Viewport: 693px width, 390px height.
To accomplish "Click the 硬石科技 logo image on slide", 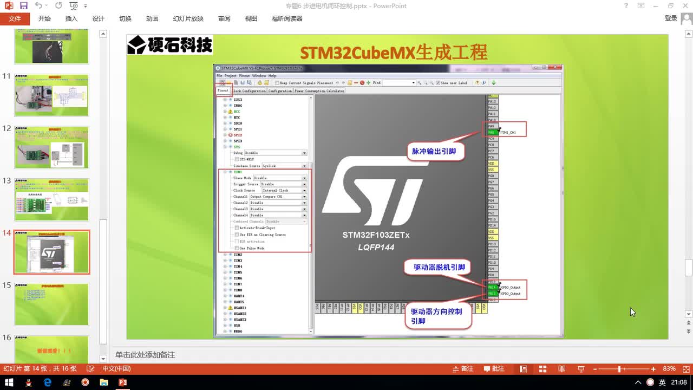I will (169, 45).
